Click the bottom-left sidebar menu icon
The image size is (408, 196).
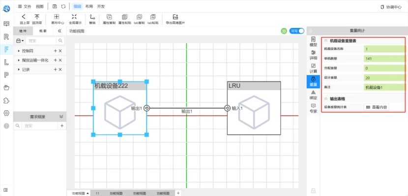point(6,190)
